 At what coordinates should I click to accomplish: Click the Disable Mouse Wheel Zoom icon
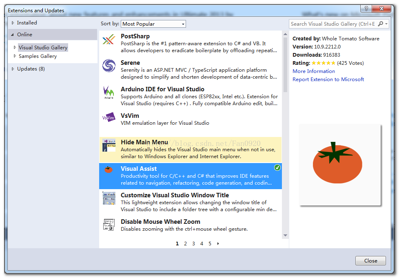109,225
